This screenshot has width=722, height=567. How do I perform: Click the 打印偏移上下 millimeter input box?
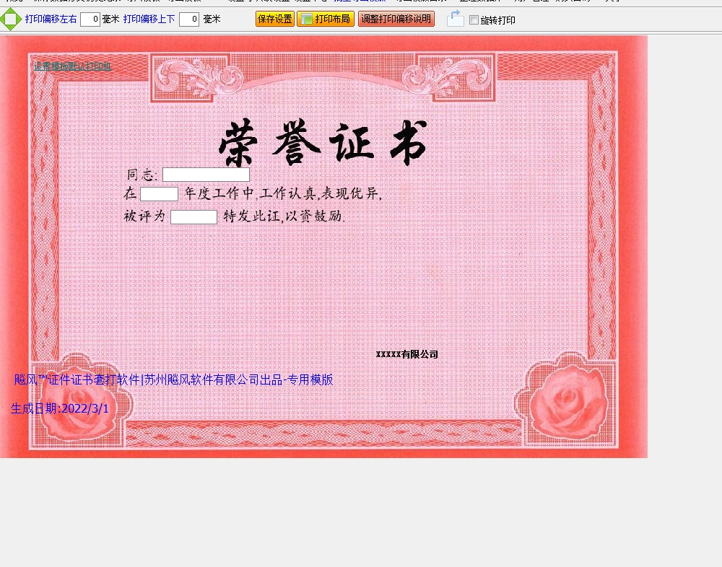188,19
